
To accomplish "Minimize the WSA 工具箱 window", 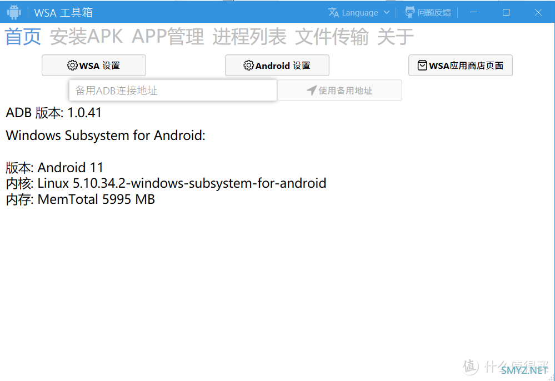I will (474, 12).
